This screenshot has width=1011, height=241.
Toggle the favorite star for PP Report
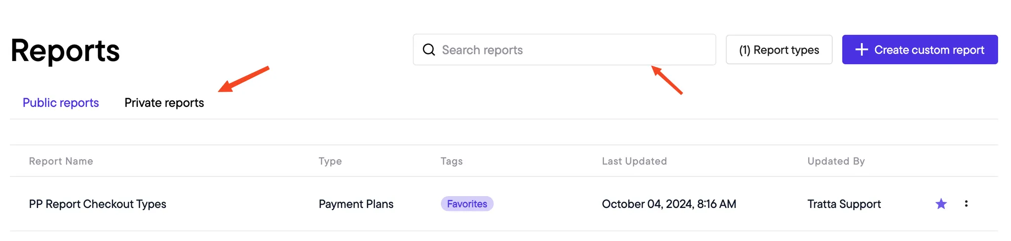pyautogui.click(x=941, y=204)
